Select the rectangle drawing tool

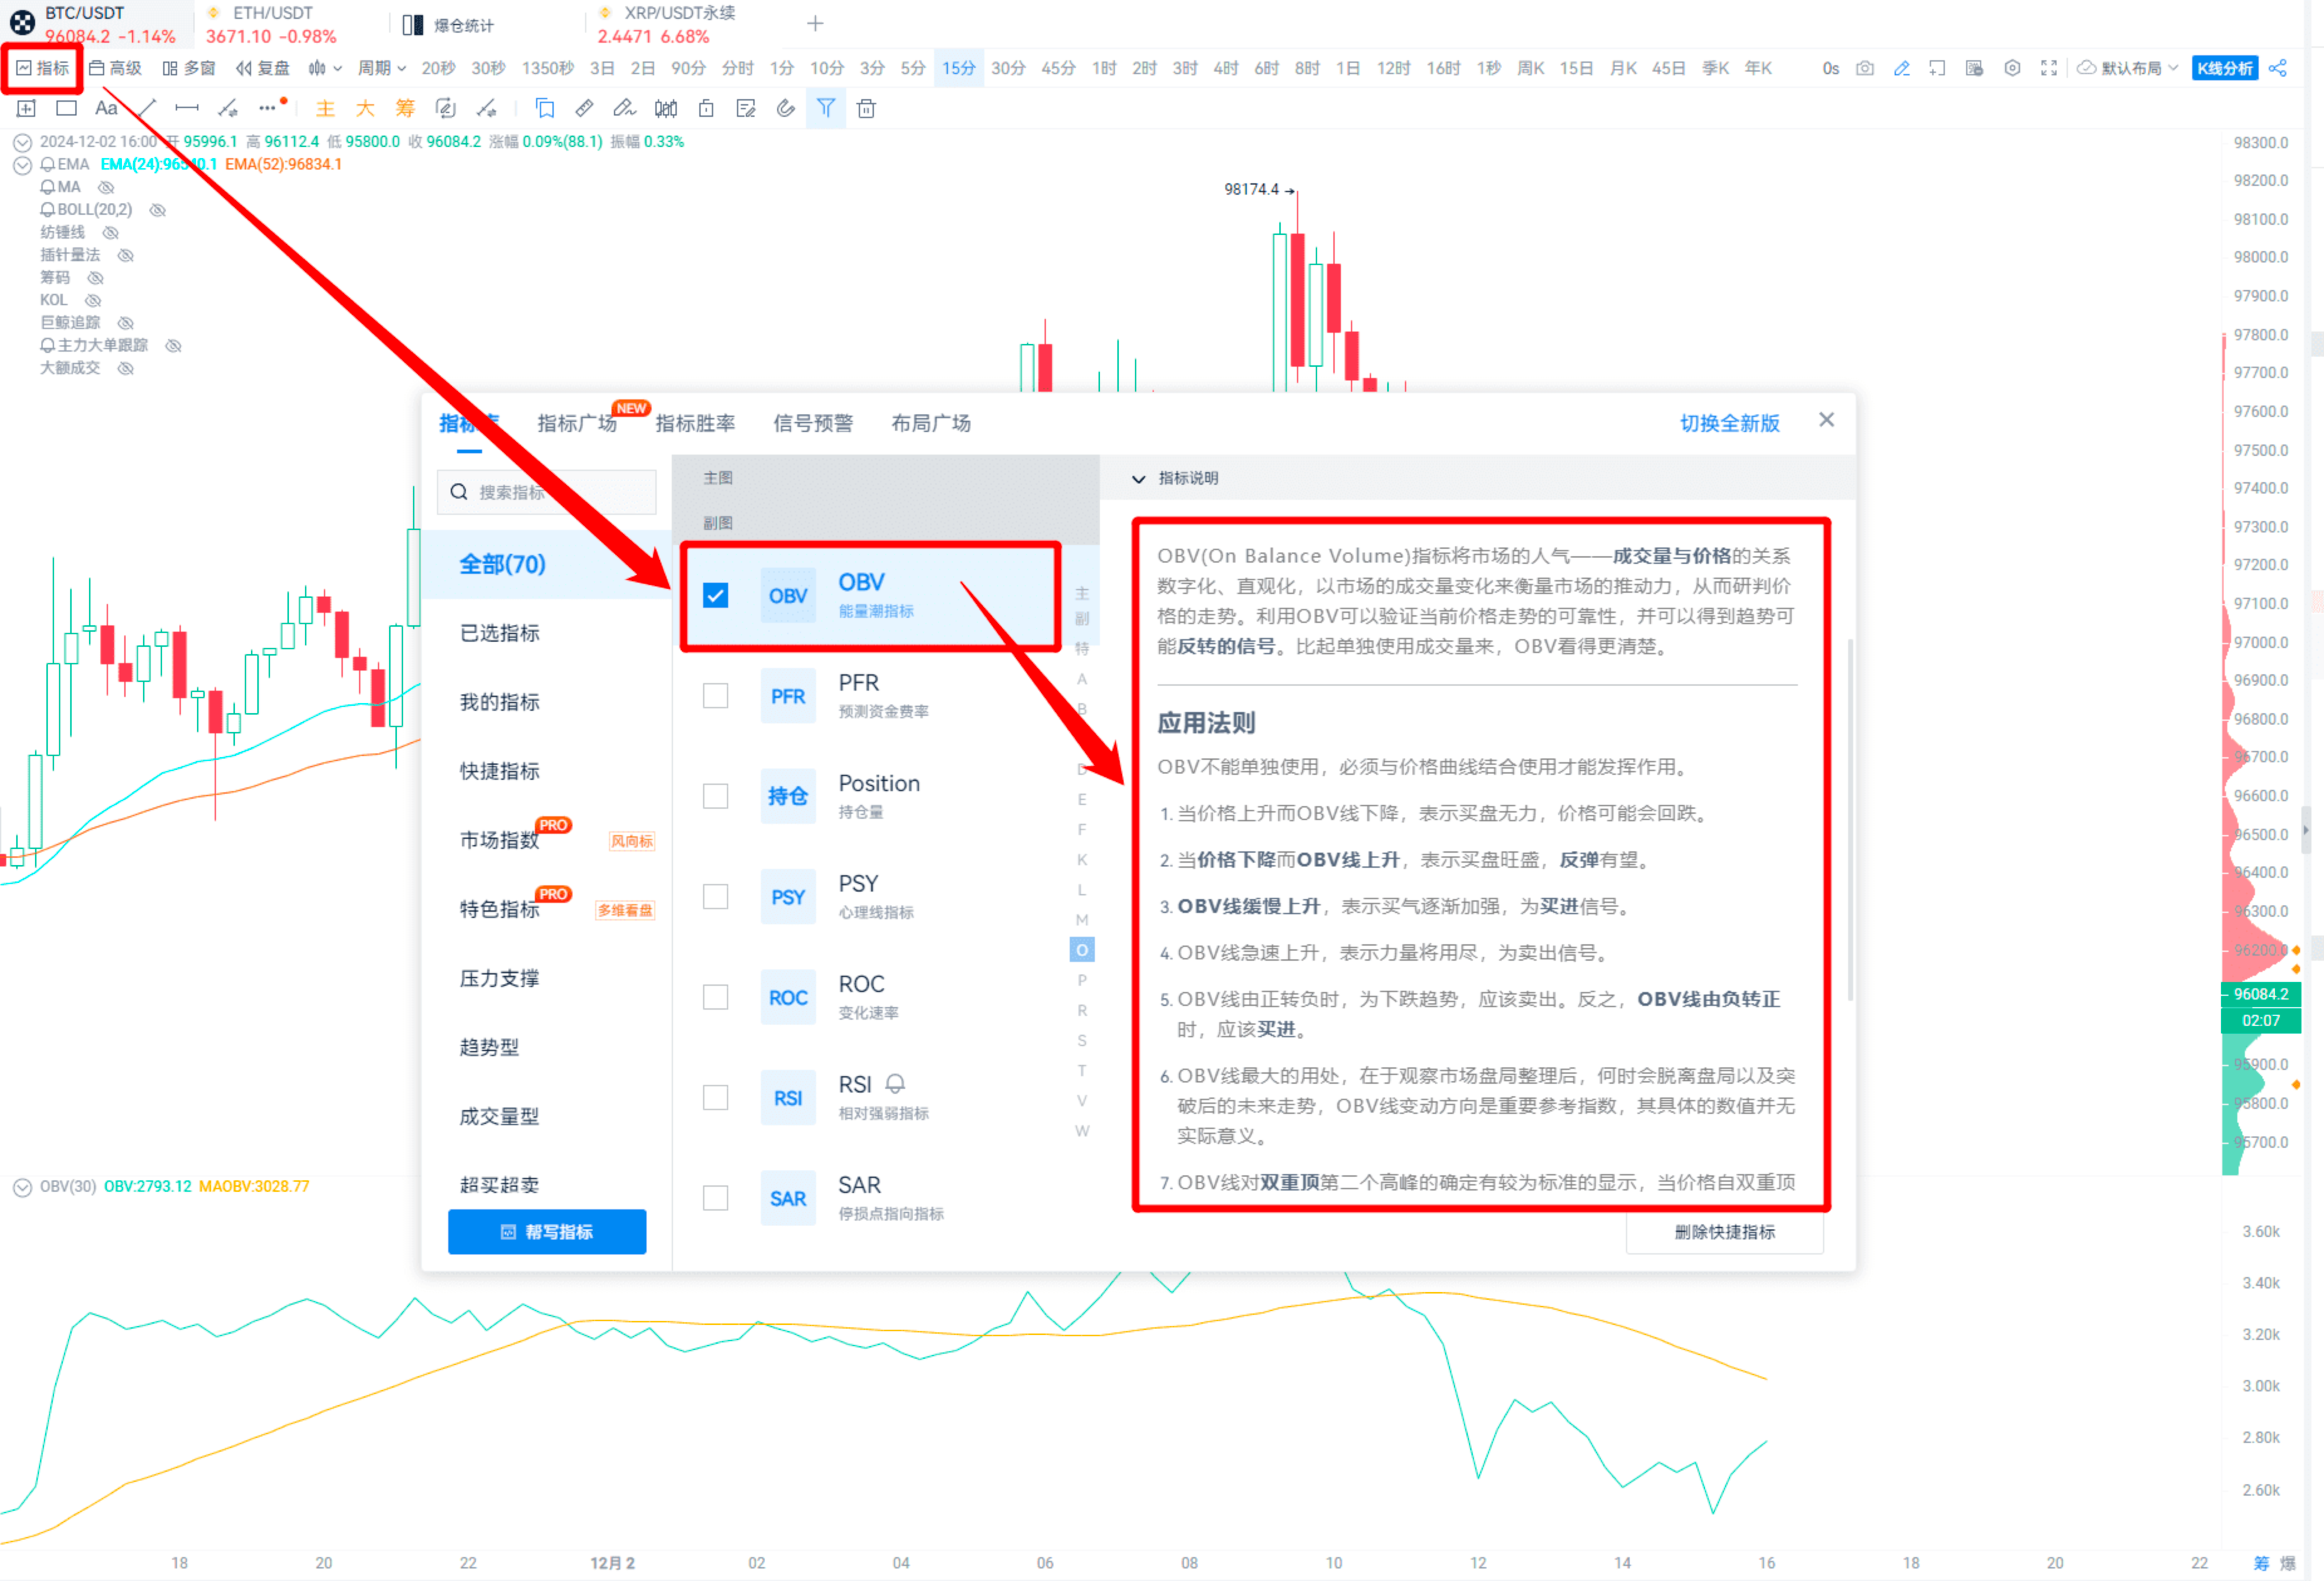pos(66,108)
